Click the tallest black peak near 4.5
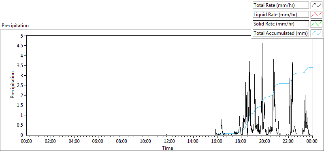 point(262,44)
